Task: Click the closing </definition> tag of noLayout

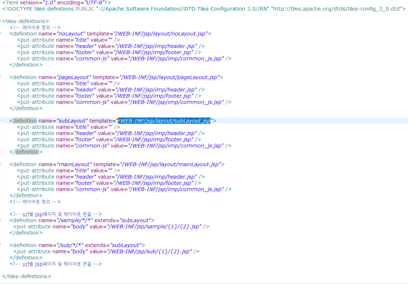Action: [26, 65]
